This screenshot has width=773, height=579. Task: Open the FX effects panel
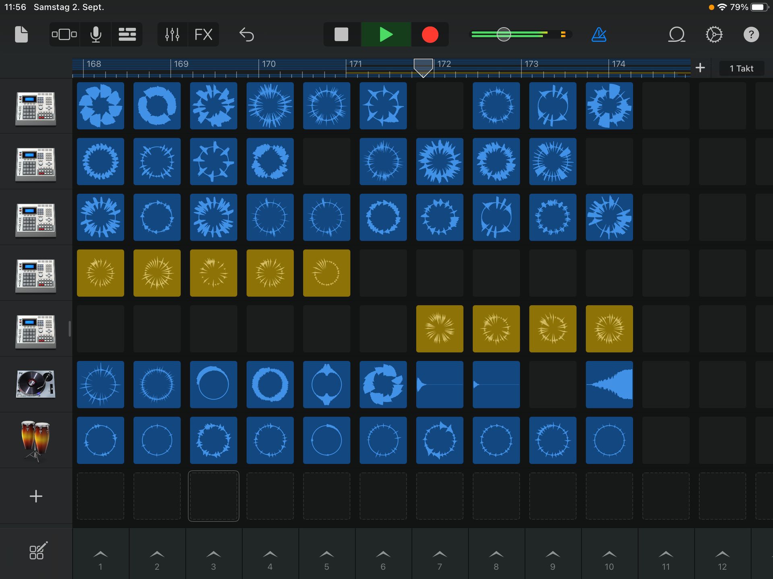(x=203, y=35)
